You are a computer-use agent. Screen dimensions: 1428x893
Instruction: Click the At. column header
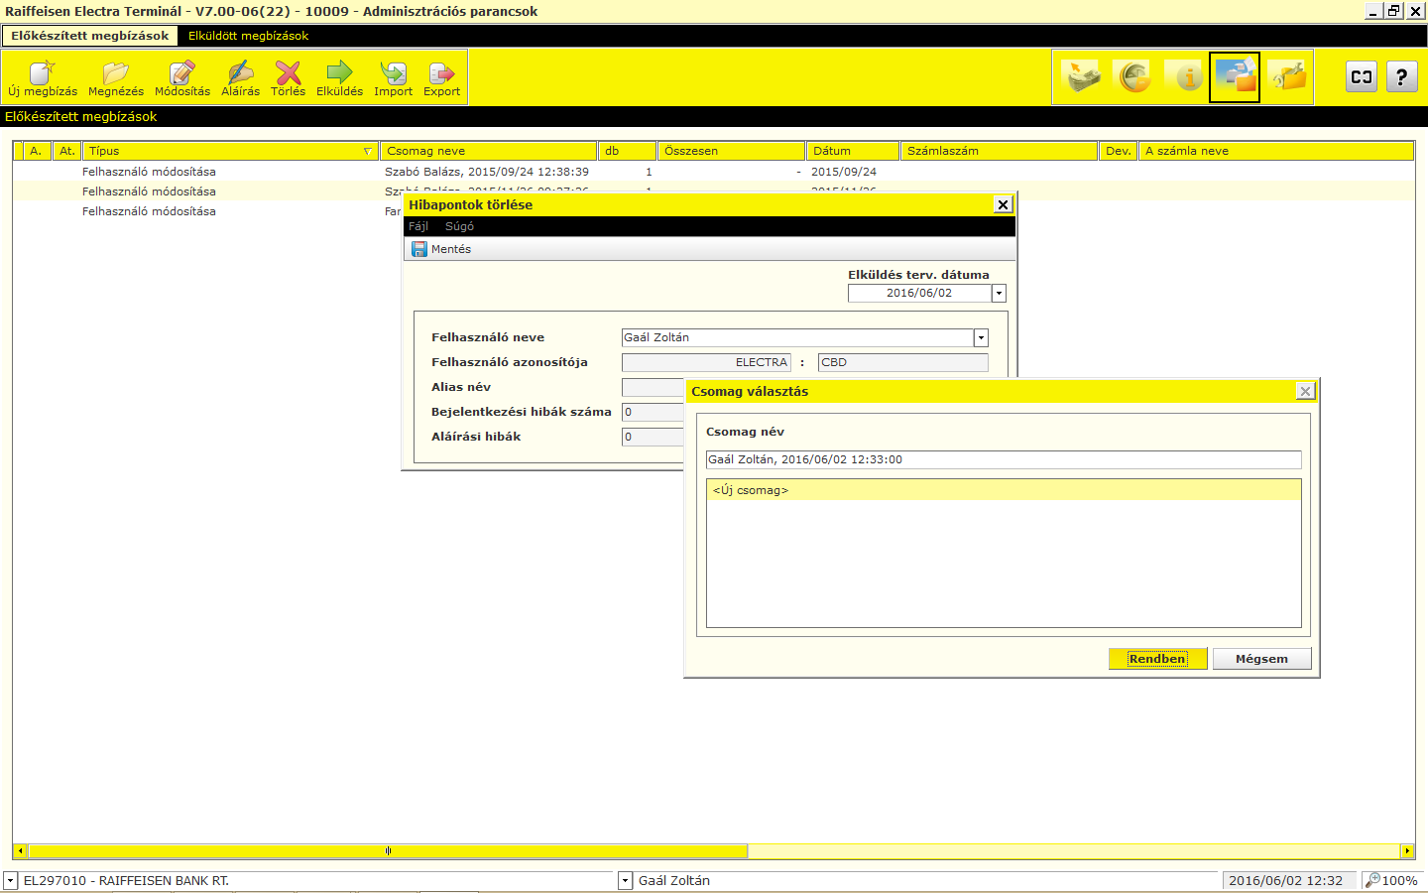coord(66,151)
